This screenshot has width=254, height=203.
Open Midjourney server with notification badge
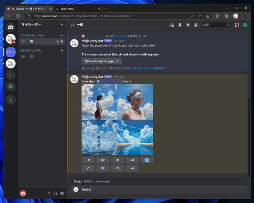coord(11,39)
